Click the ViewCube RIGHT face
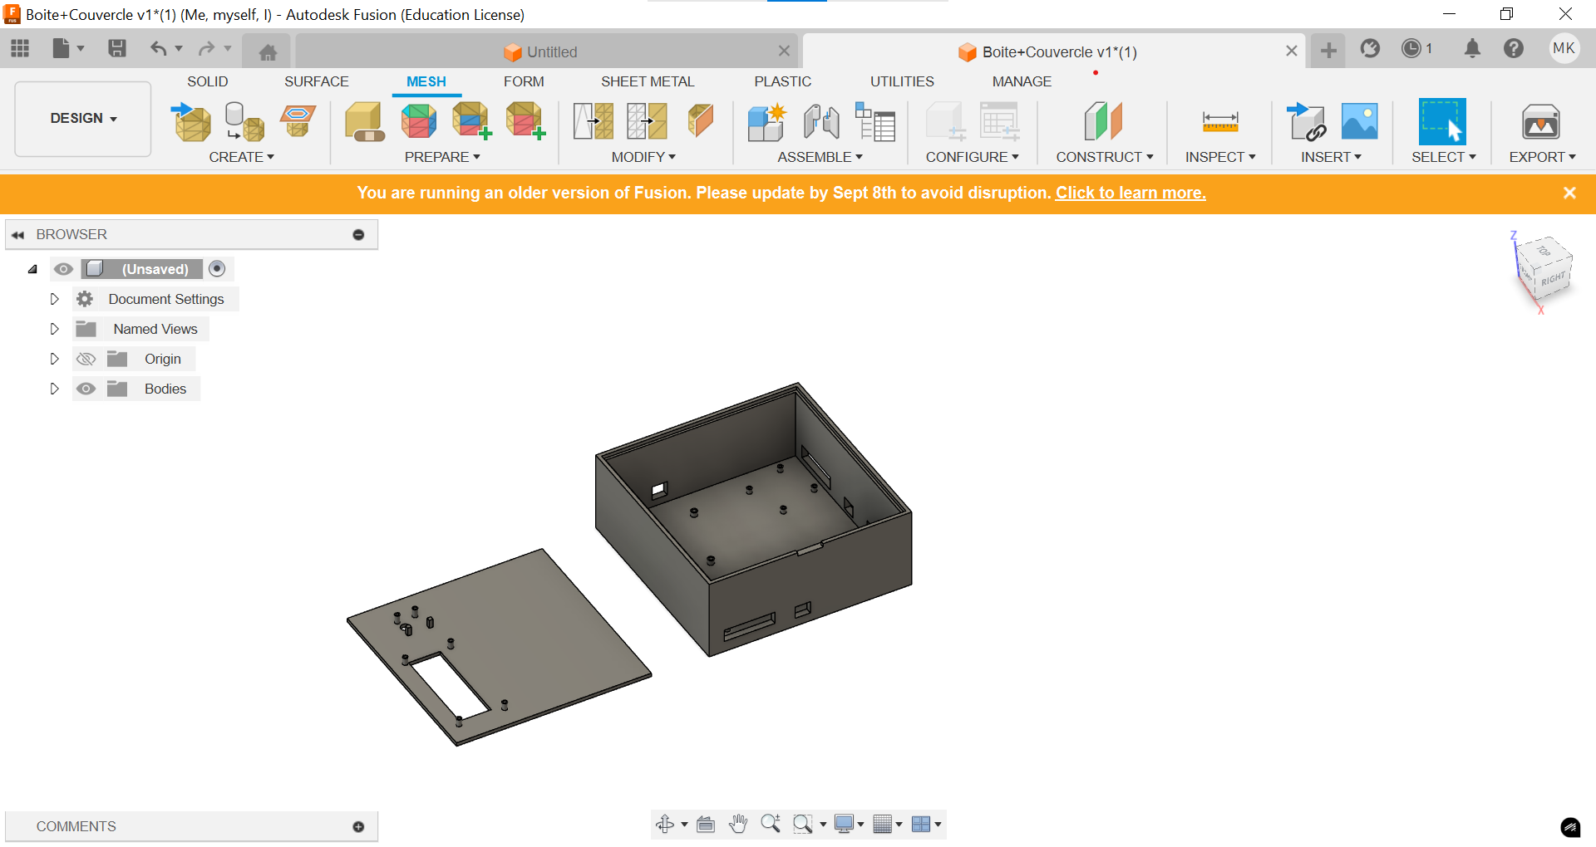The image size is (1596, 847). click(x=1552, y=279)
